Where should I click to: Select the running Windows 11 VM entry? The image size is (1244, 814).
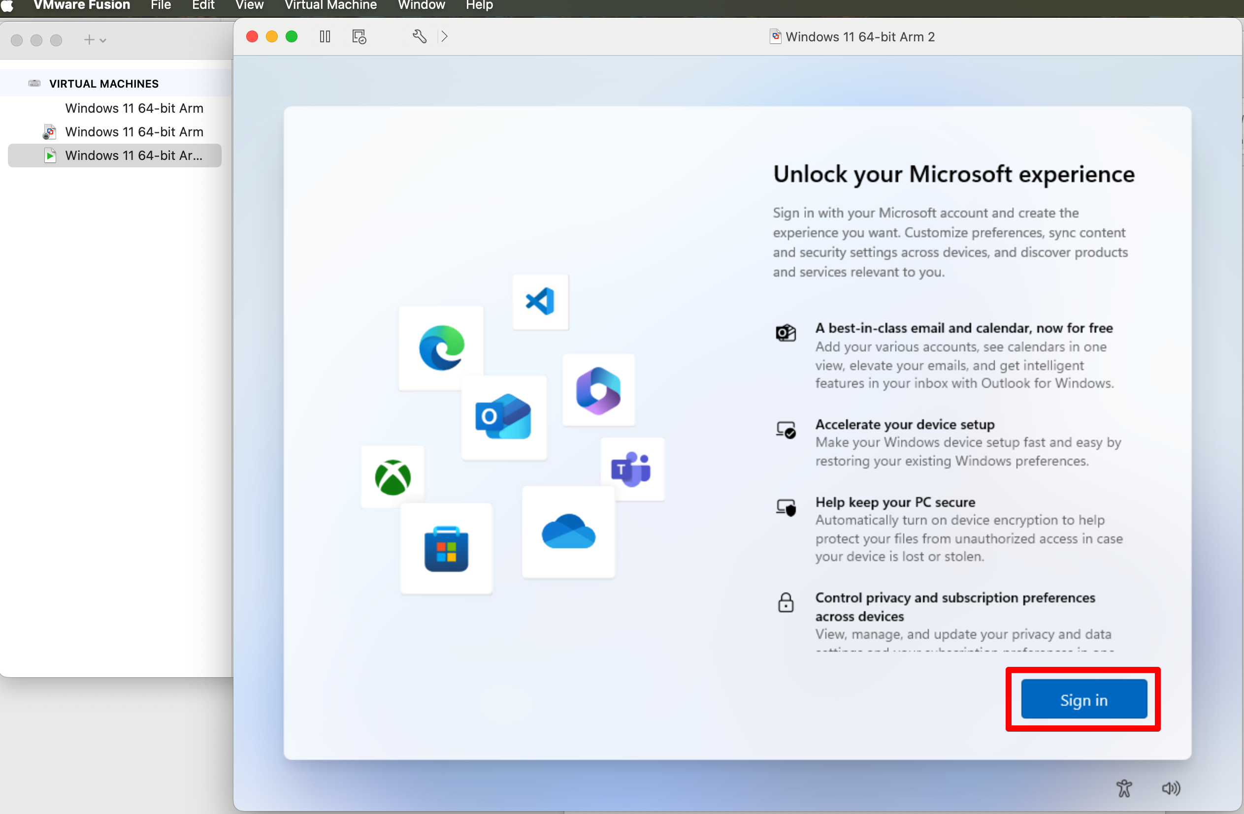pyautogui.click(x=133, y=155)
